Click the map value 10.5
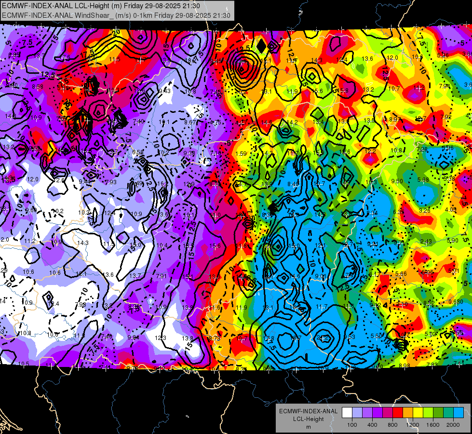This screenshot has height=434, width=472. click(x=24, y=364)
